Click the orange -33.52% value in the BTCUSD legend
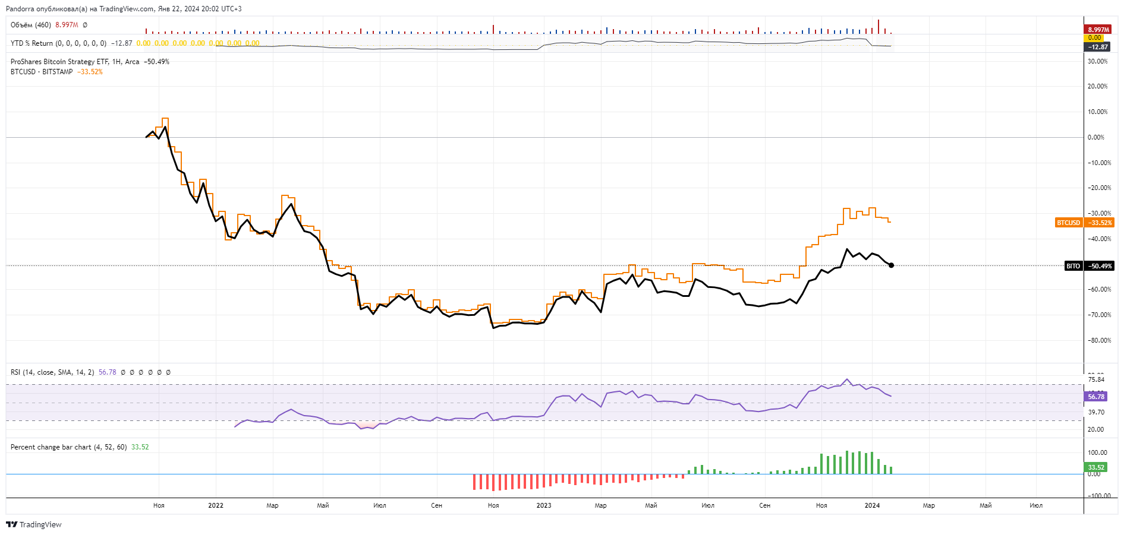 click(90, 72)
